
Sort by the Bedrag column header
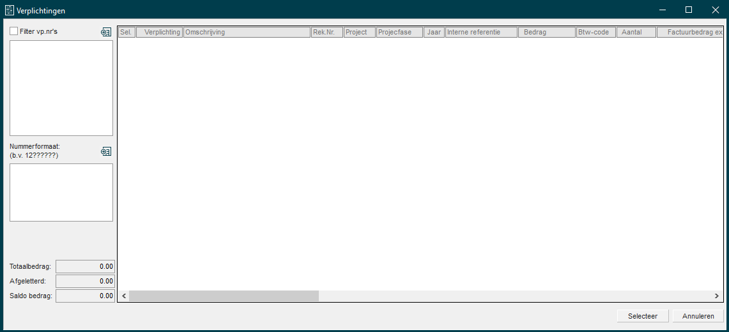point(546,33)
